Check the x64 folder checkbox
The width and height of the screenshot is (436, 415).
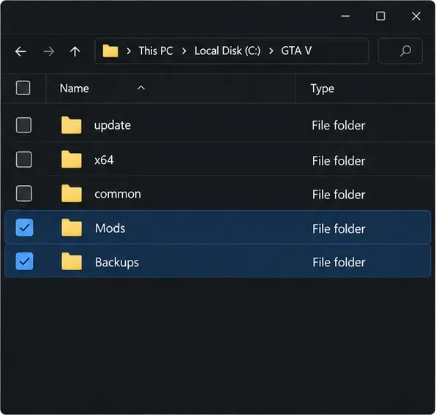[23, 160]
